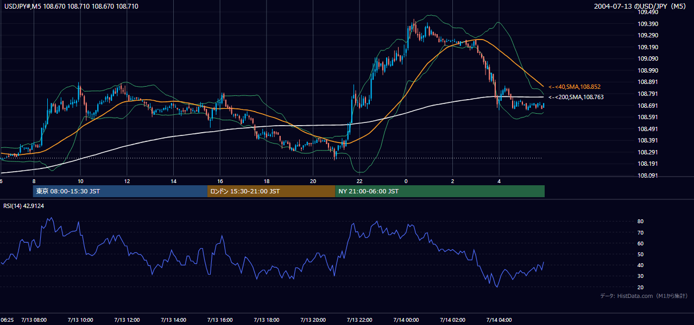The width and height of the screenshot is (694, 325).
Task: Click price axis value 108.591
Action: coord(647,117)
